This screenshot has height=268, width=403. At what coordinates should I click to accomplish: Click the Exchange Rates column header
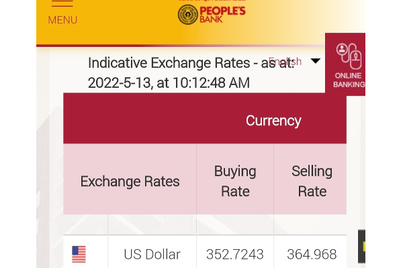130,181
